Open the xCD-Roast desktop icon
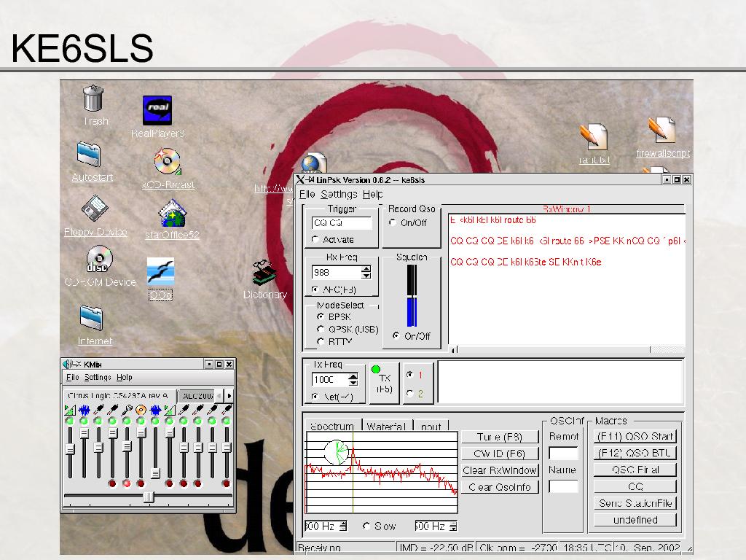Screen dimensions: 746x560 pyautogui.click(x=167, y=161)
